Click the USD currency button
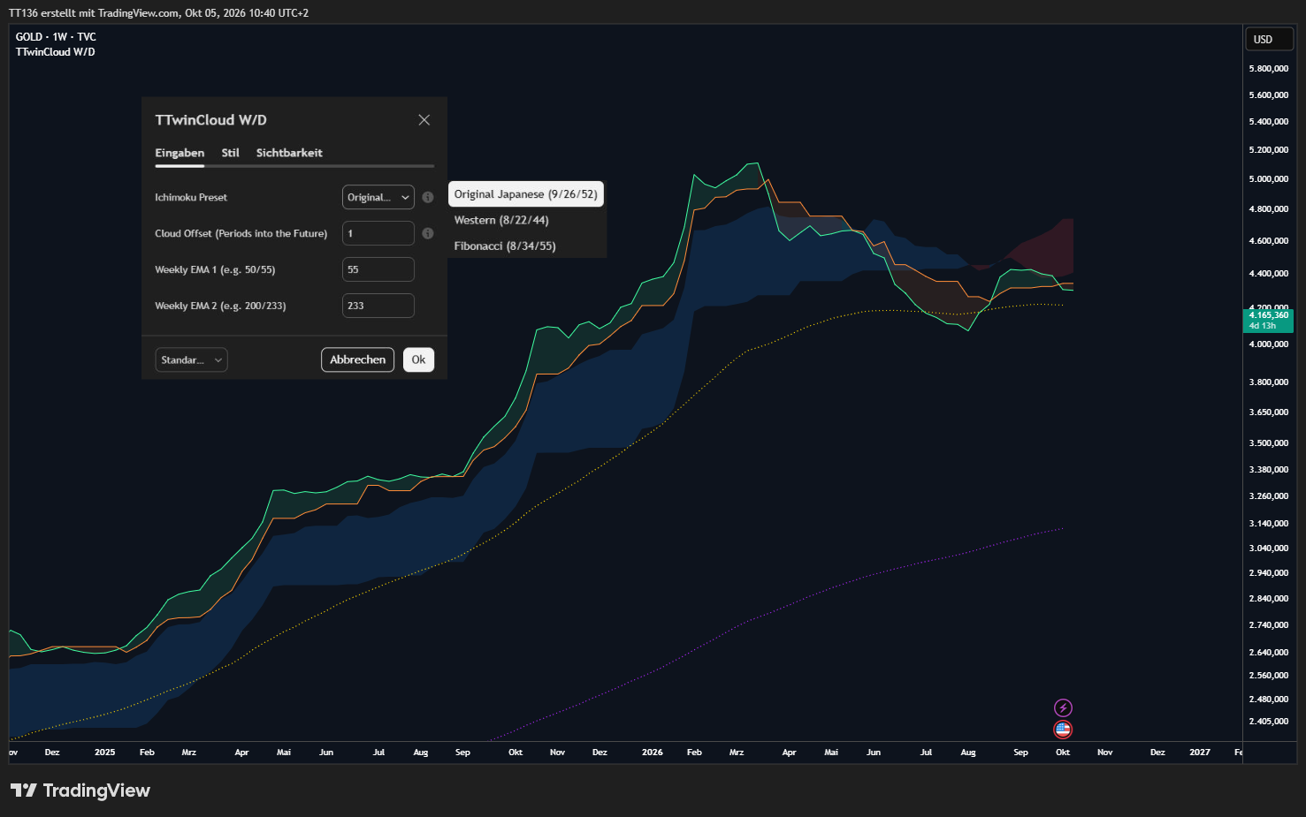Viewport: 1306px width, 817px height. [x=1269, y=39]
